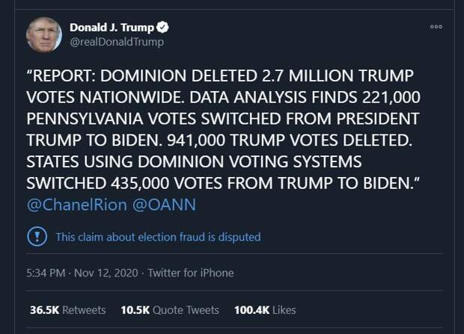View the 36.5K Retweets list
464x334 pixels.
click(68, 310)
